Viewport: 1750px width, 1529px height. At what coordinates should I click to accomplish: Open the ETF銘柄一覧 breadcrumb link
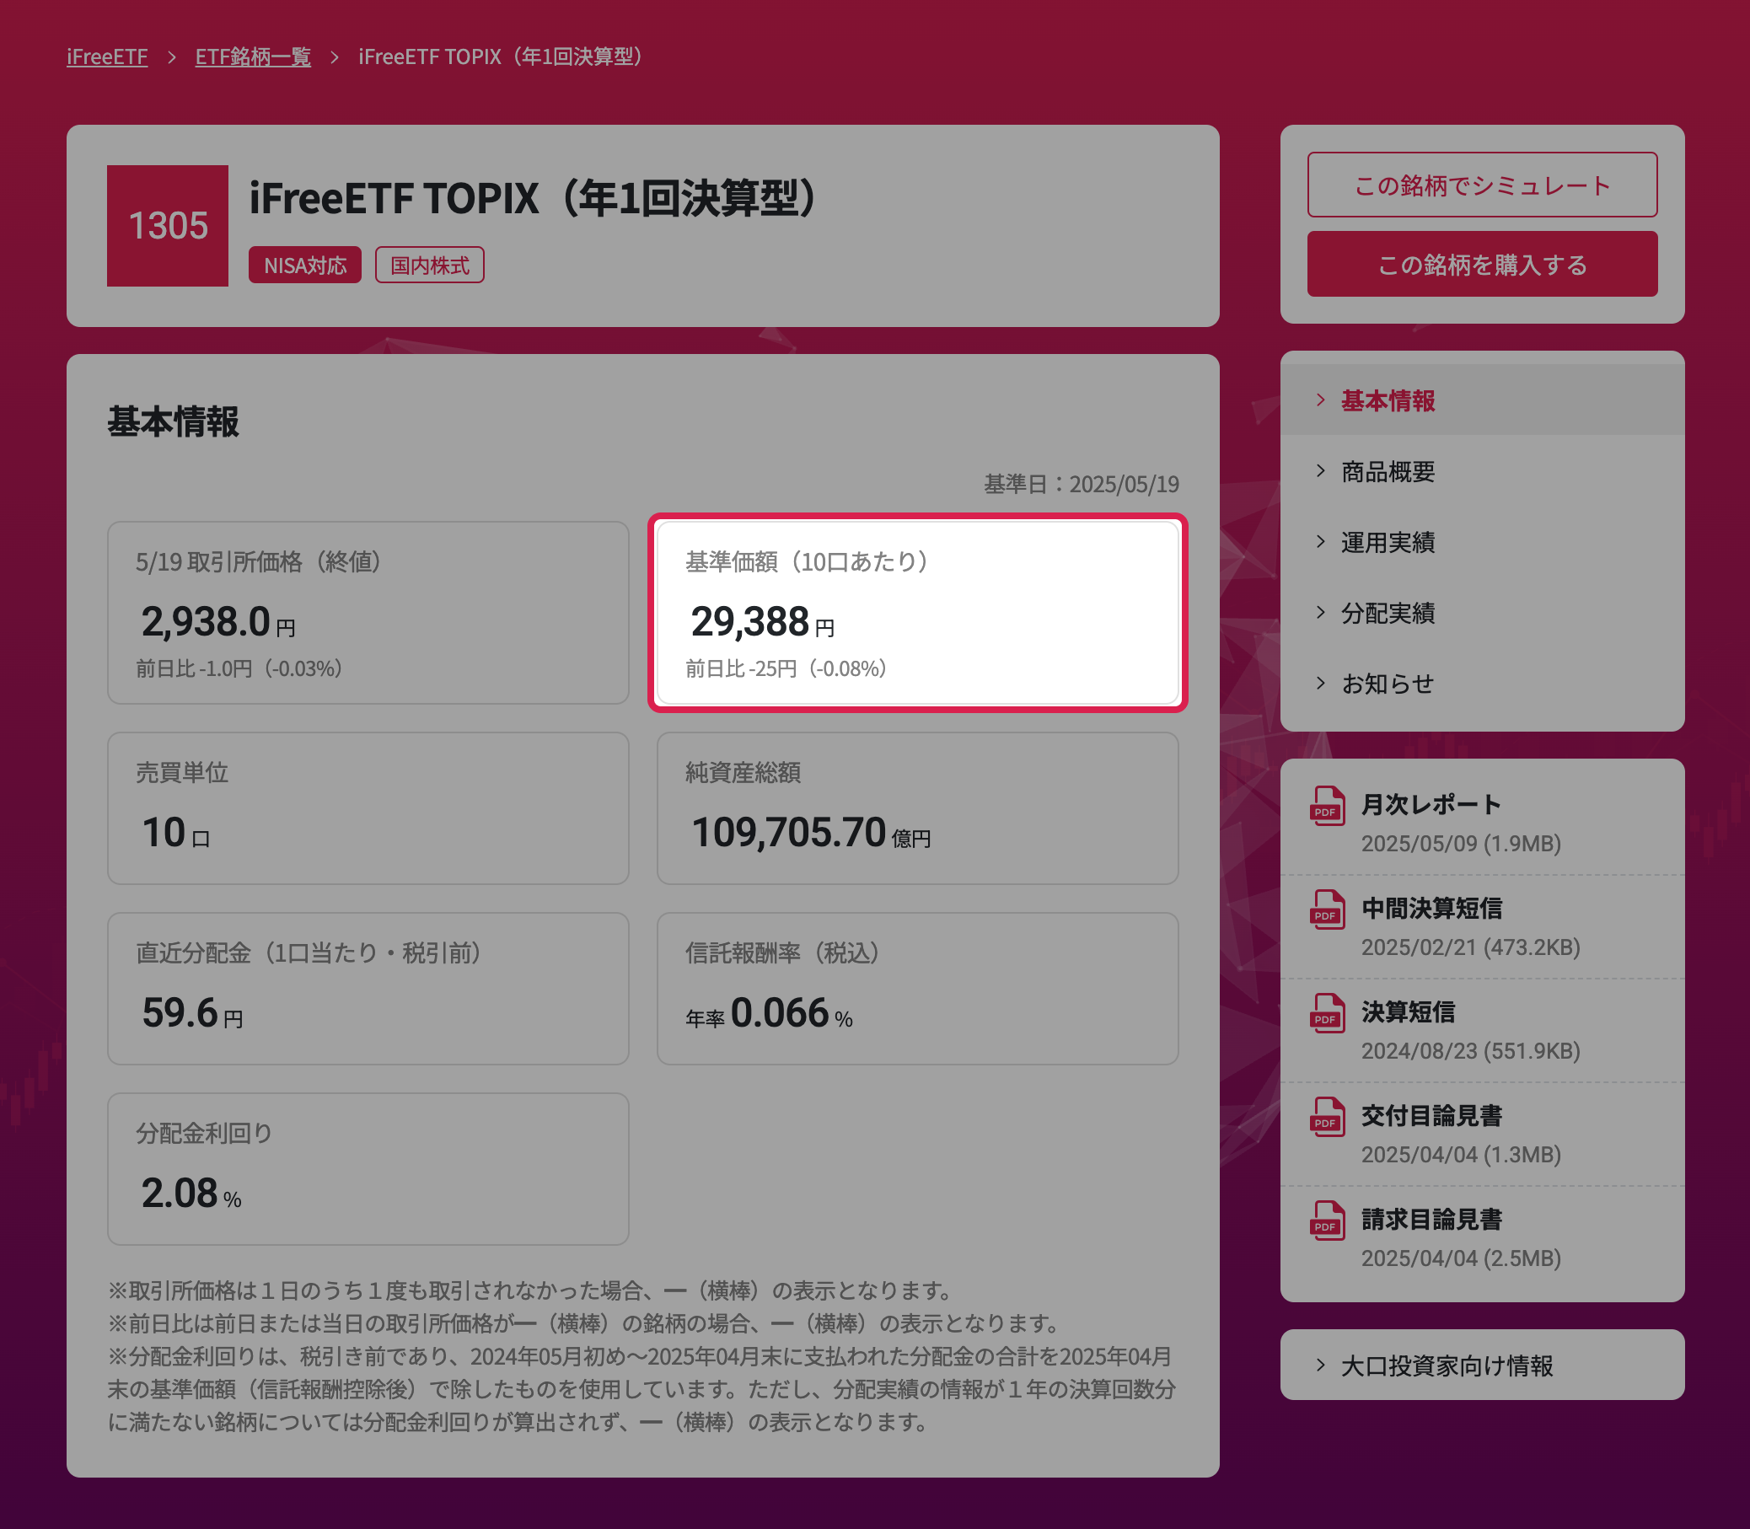click(x=253, y=56)
